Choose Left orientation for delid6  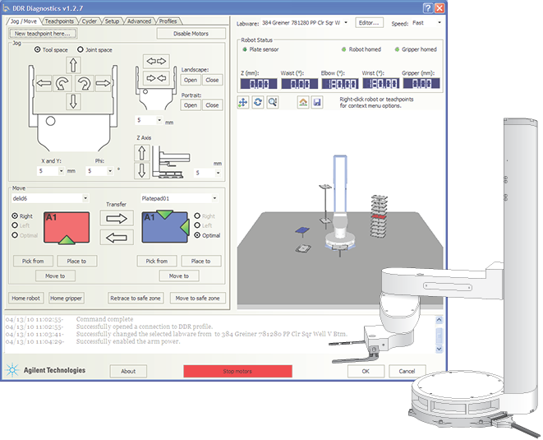(x=15, y=225)
